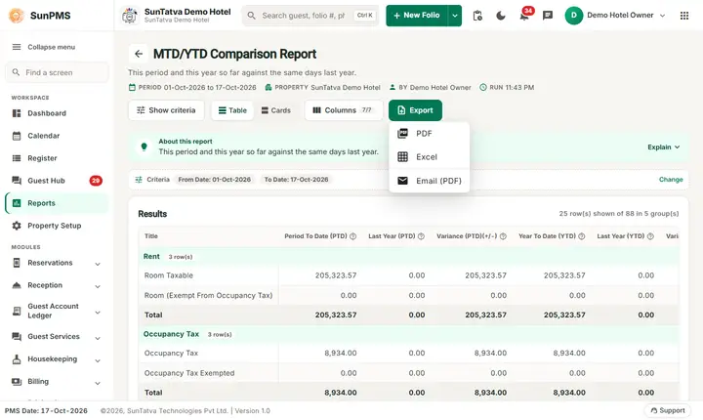Click the SunTatva Demo Hotel property logo
This screenshot has height=420, width=703.
(130, 16)
